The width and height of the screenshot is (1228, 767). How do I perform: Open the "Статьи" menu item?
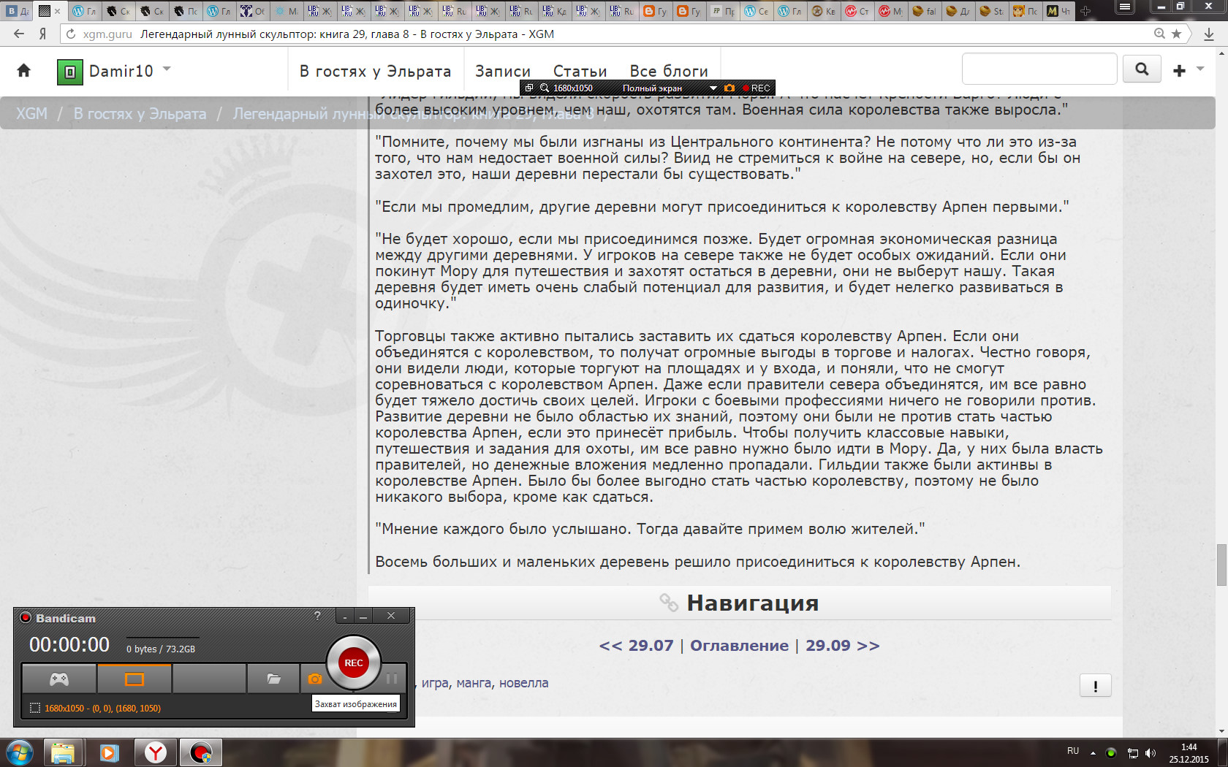coord(580,71)
